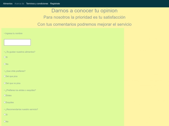
Task: Choose the 'Del que no pica' option
Action: [5, 83]
